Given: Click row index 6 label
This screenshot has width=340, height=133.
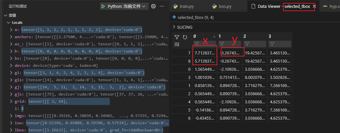Looking at the screenshot, I should click(189, 118).
